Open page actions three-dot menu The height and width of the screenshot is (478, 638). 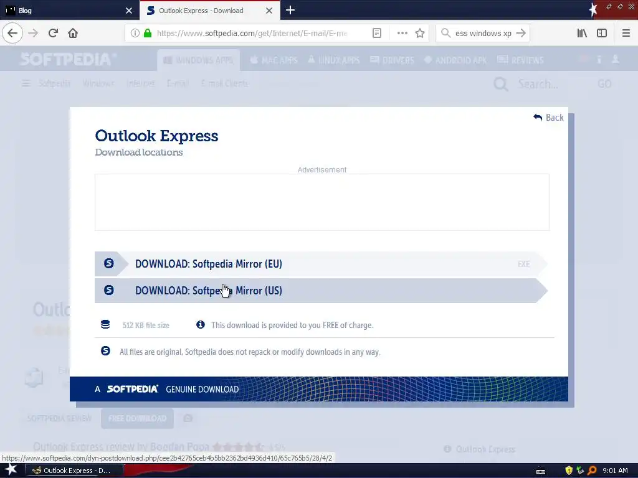402,33
